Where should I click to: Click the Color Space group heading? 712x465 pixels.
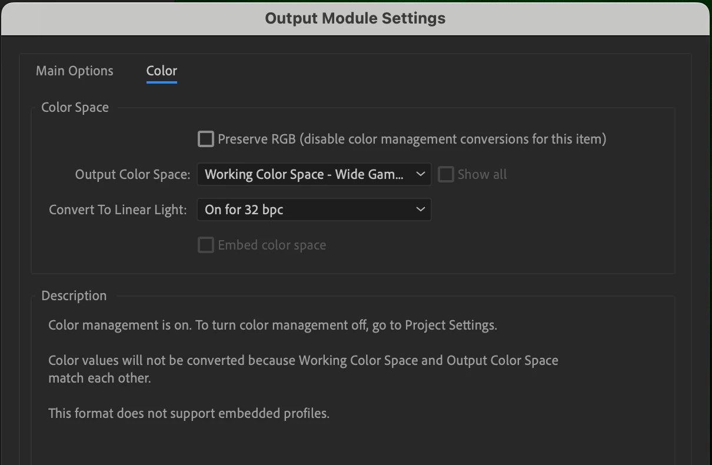(75, 108)
